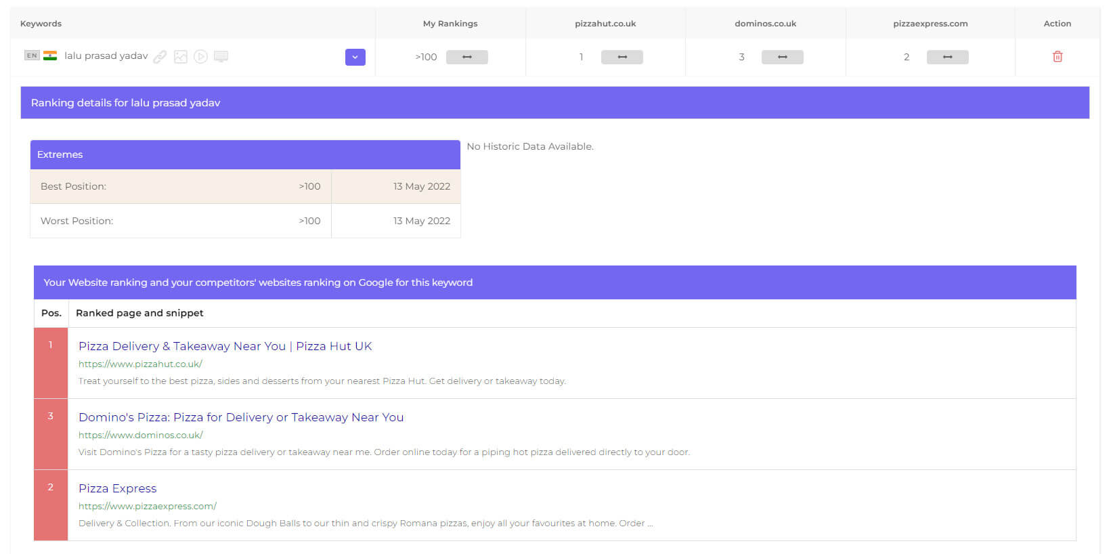Click the Pizza Hut snippet description
The width and height of the screenshot is (1111, 554).
[x=322, y=381]
